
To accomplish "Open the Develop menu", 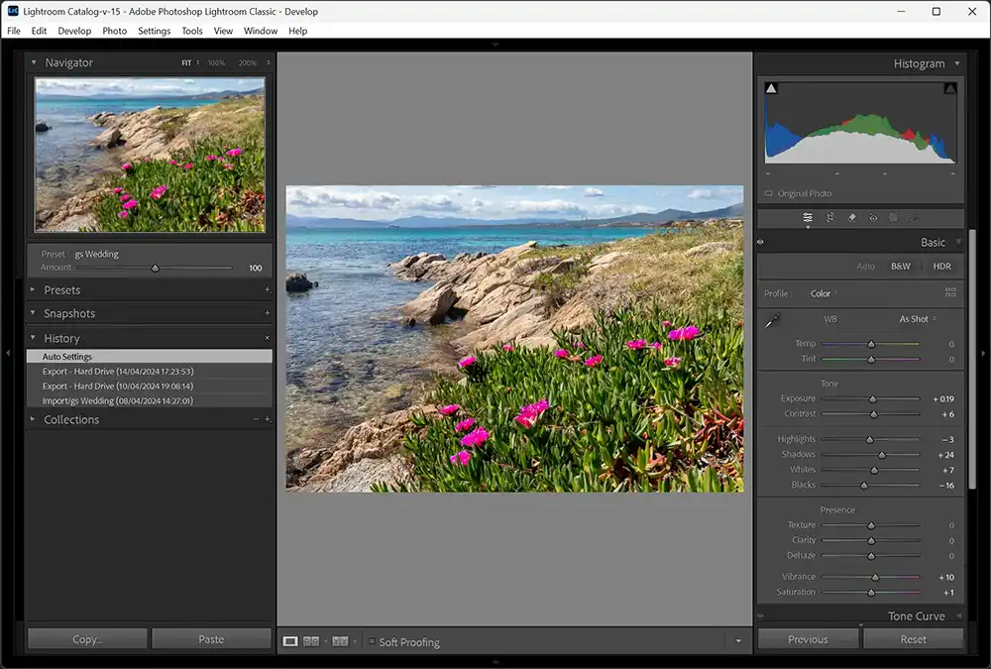I will [74, 31].
